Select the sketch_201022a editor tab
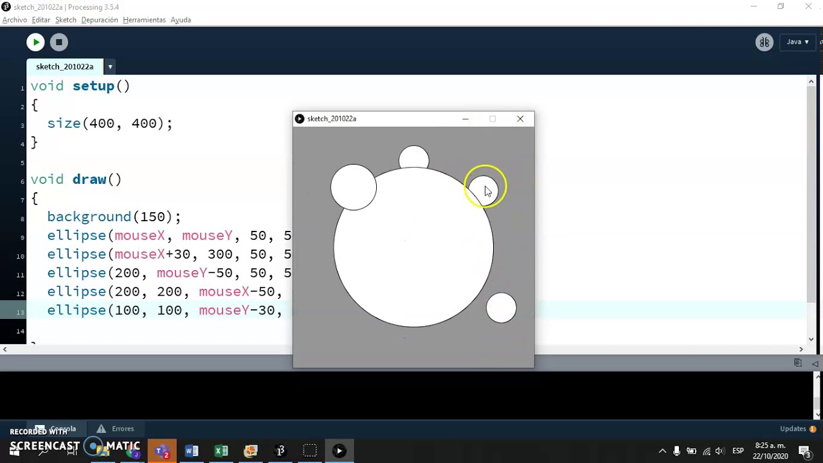The height and width of the screenshot is (463, 823). 64,66
